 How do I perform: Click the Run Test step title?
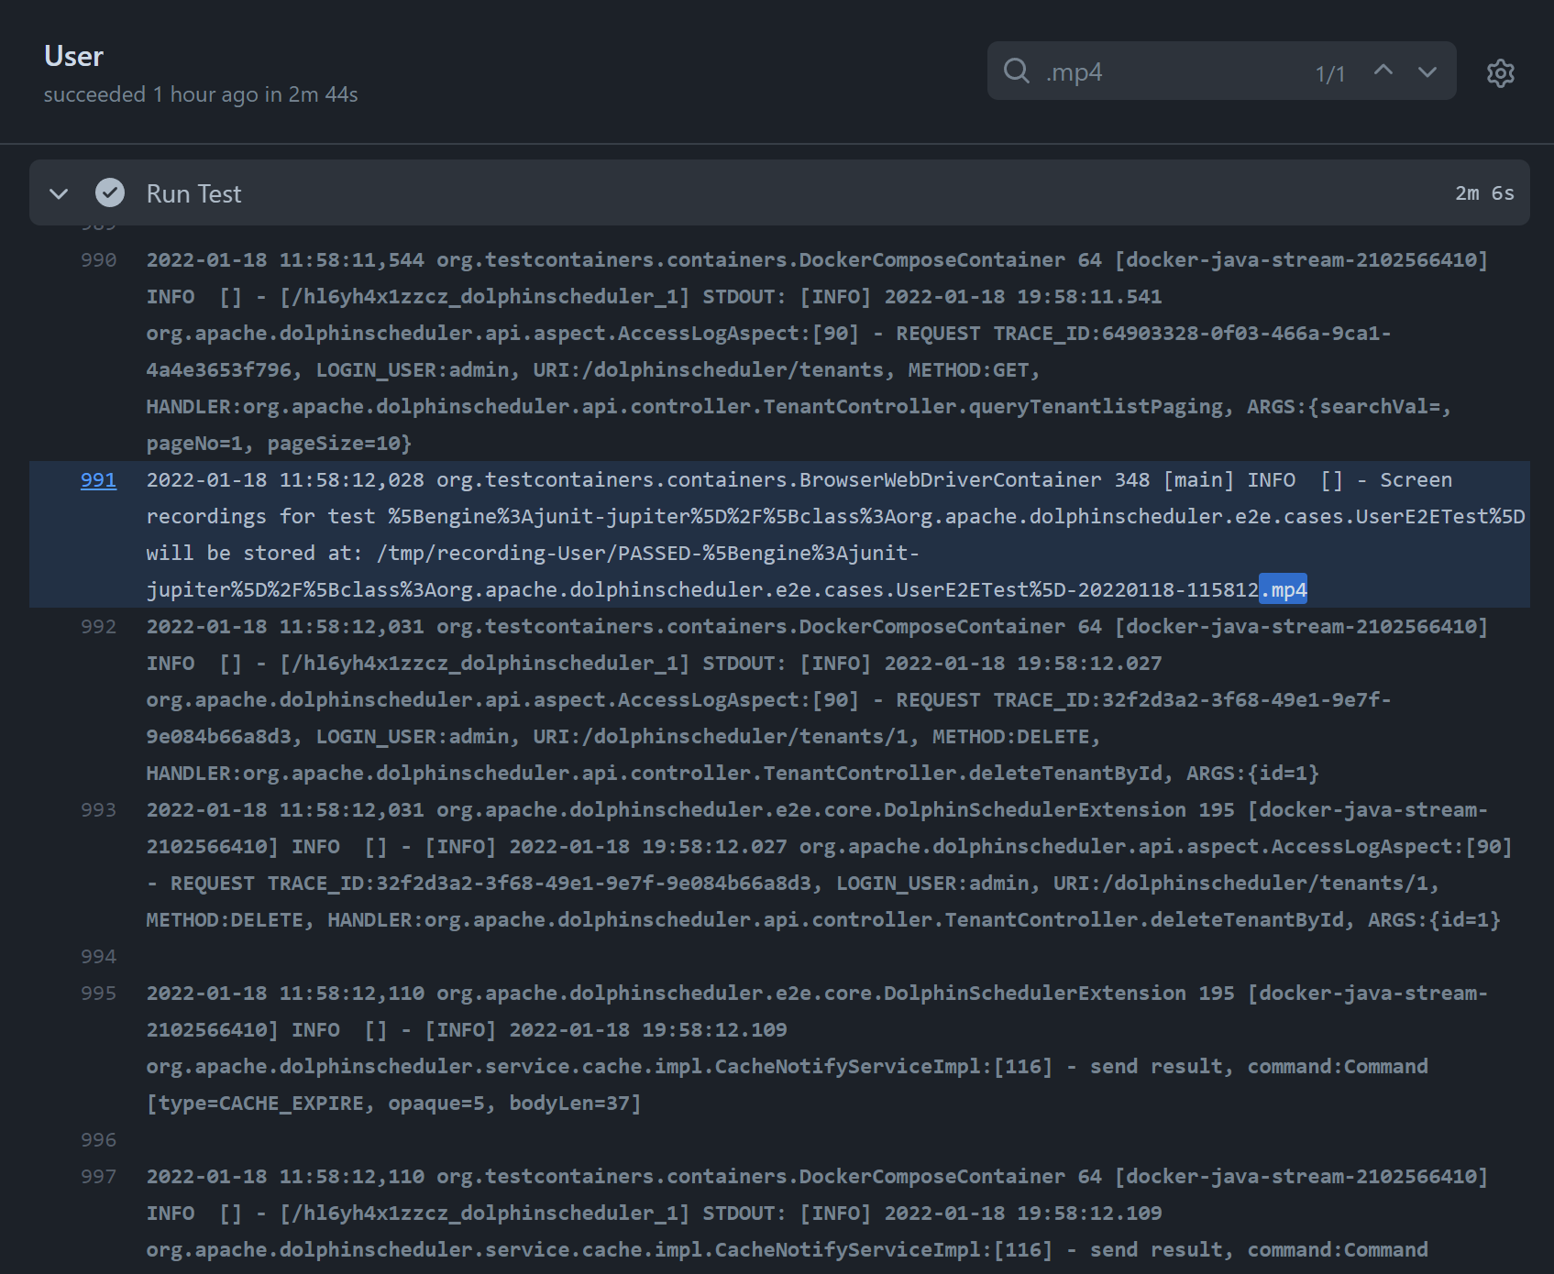point(193,193)
